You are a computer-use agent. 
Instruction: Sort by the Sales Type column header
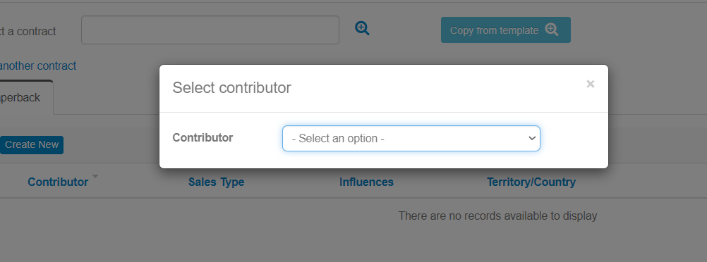point(217,182)
